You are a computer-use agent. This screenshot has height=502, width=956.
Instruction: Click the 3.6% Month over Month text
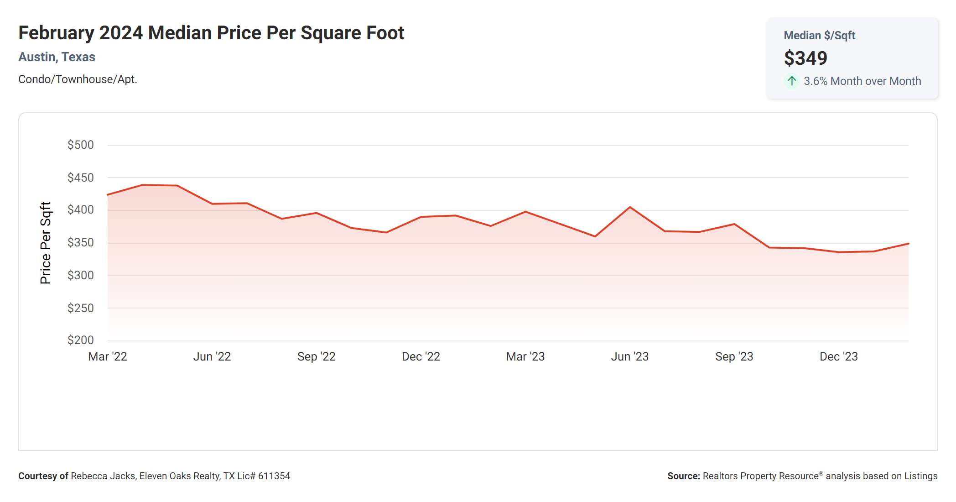click(x=862, y=81)
